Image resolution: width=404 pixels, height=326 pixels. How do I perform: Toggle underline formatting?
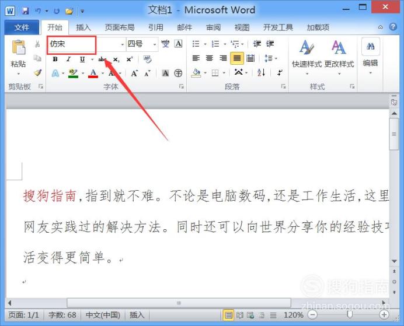[x=82, y=59]
